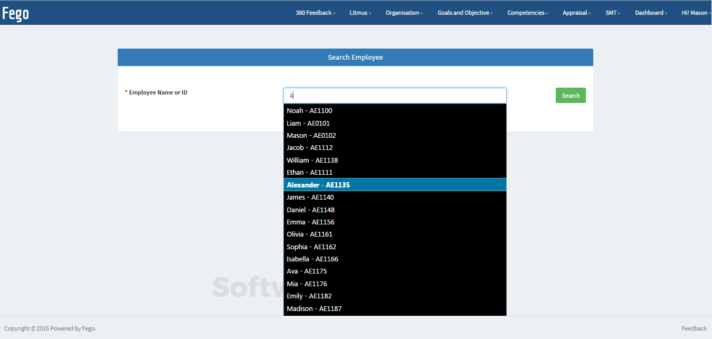Open the Litmus dropdown menu
The height and width of the screenshot is (339, 712).
tap(360, 13)
